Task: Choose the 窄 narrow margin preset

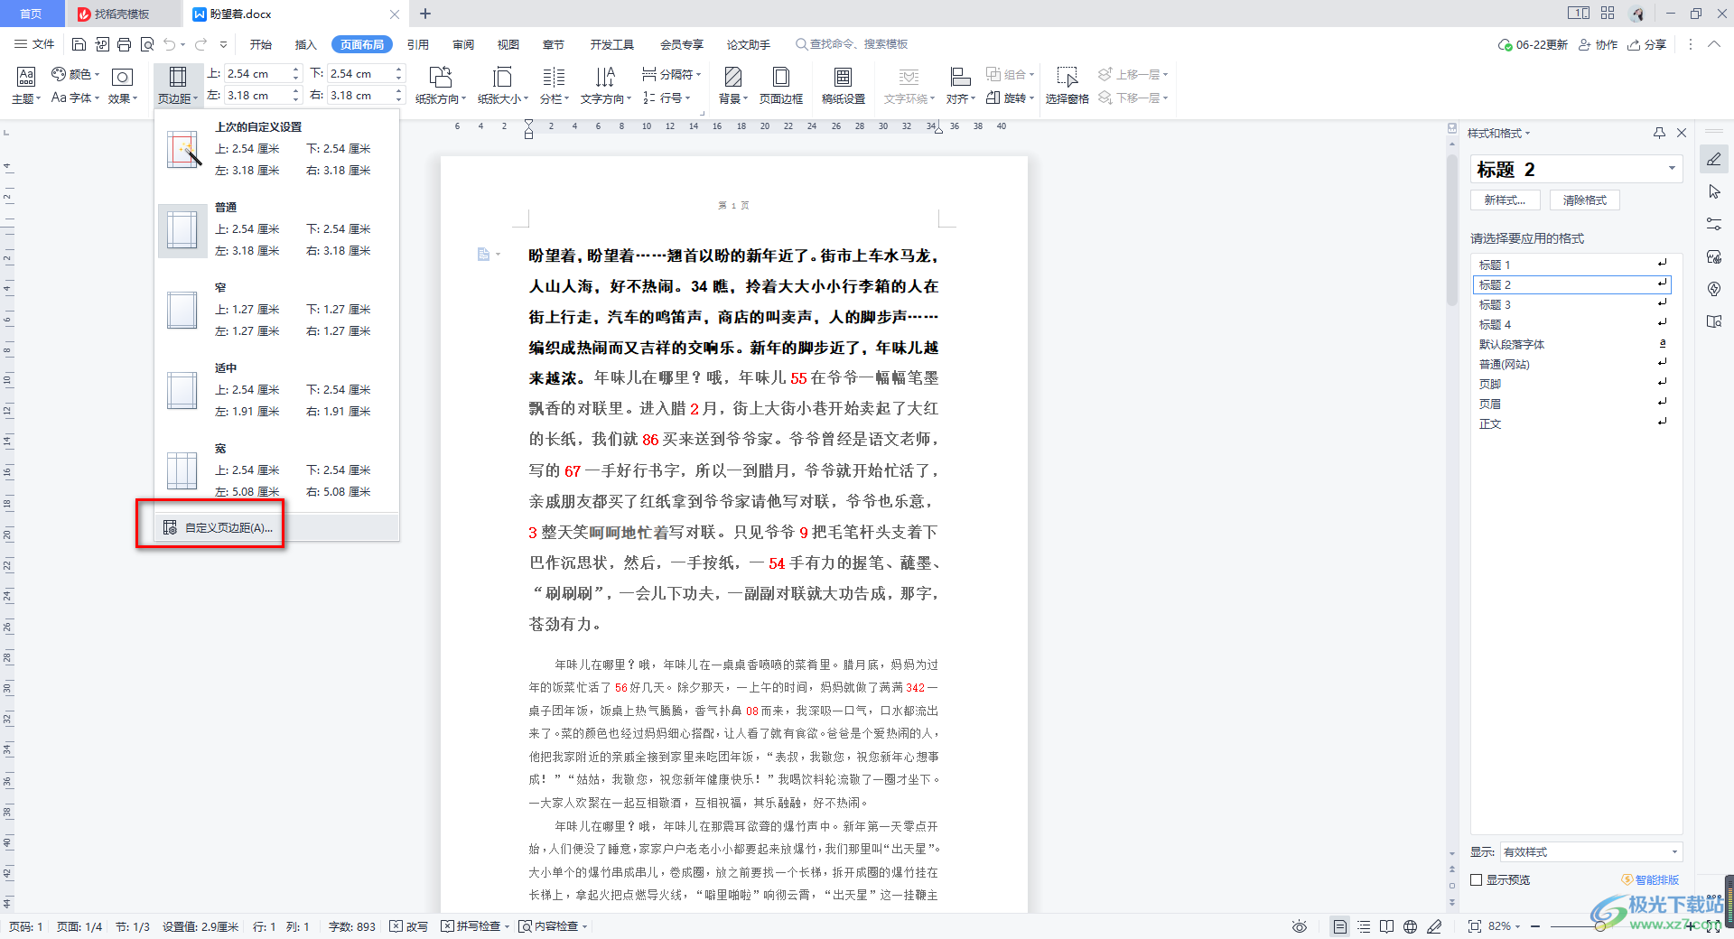Action: 276,311
